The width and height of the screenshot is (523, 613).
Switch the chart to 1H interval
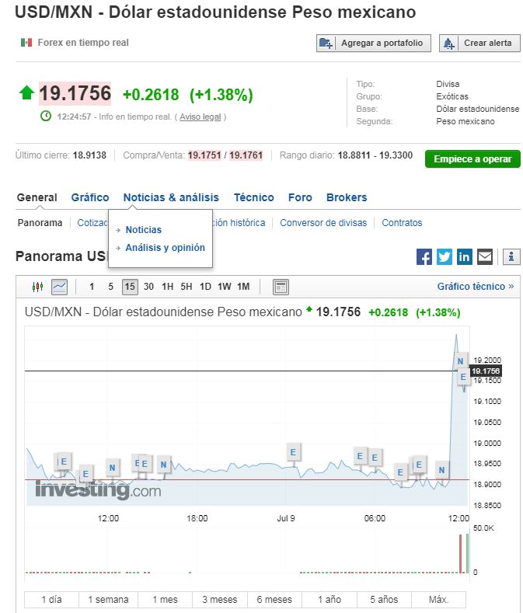click(167, 287)
